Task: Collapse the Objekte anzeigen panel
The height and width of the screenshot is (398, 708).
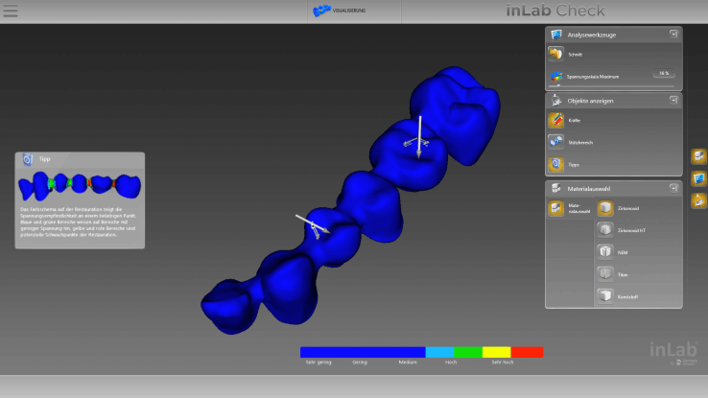Action: coord(673,100)
